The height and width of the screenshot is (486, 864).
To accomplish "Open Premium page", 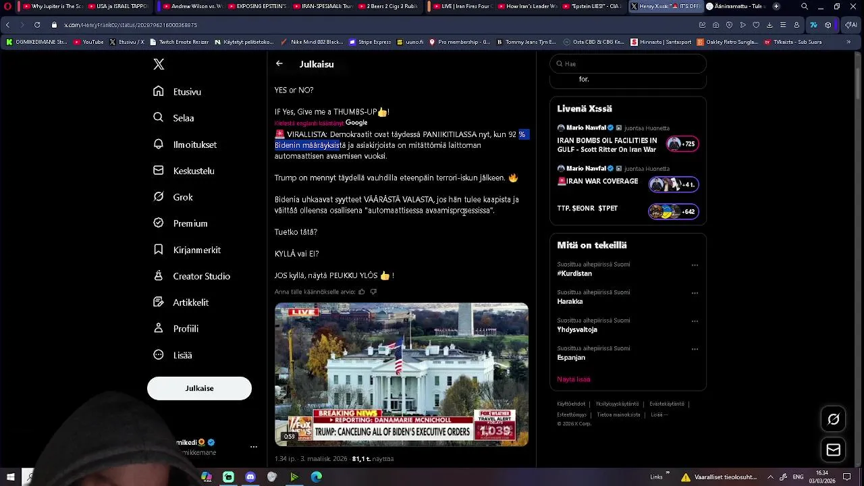I will pos(180,223).
